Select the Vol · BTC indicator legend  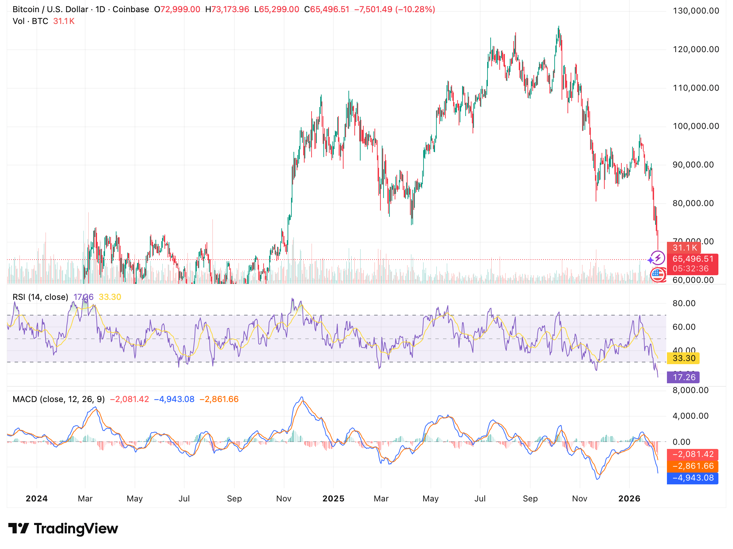point(30,21)
